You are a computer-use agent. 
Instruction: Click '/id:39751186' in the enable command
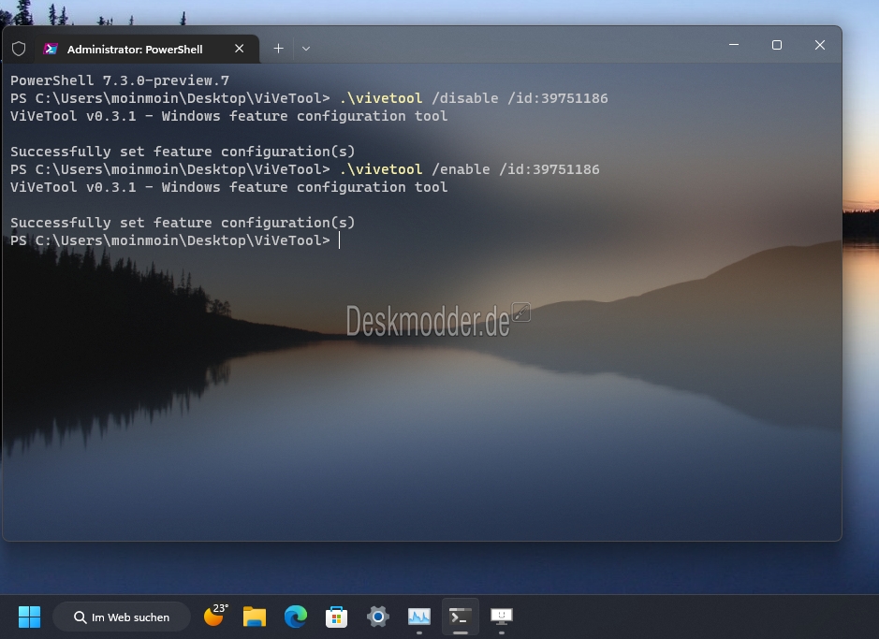(549, 169)
